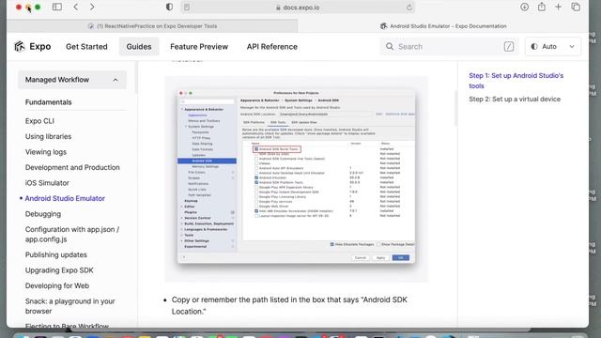Jump to Step 1: Set up Android Studio's tools

(x=516, y=81)
